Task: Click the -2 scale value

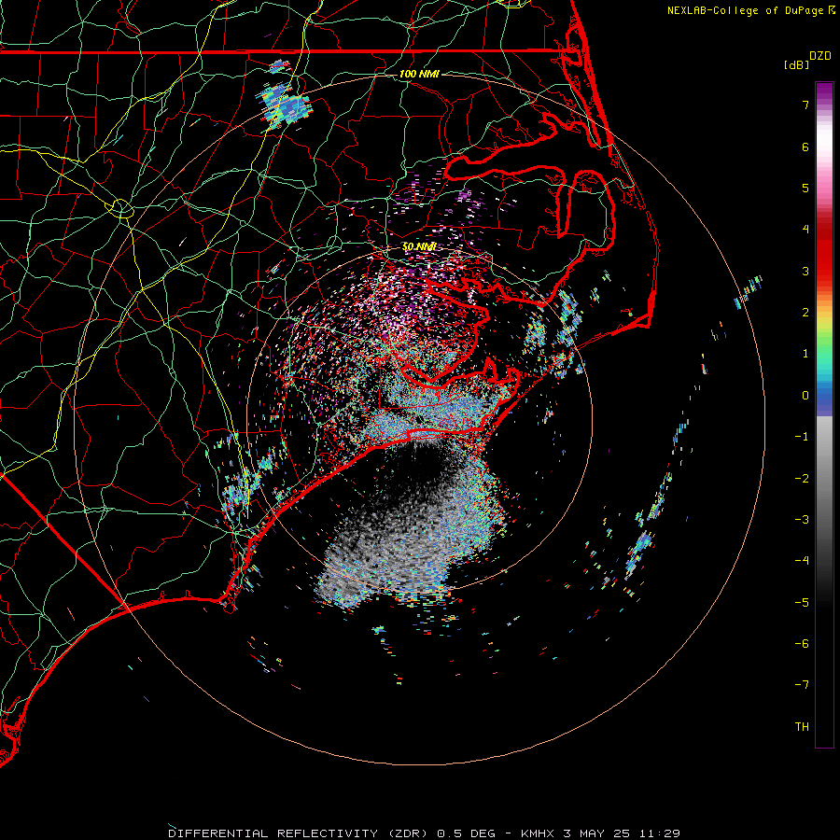Action: point(802,479)
